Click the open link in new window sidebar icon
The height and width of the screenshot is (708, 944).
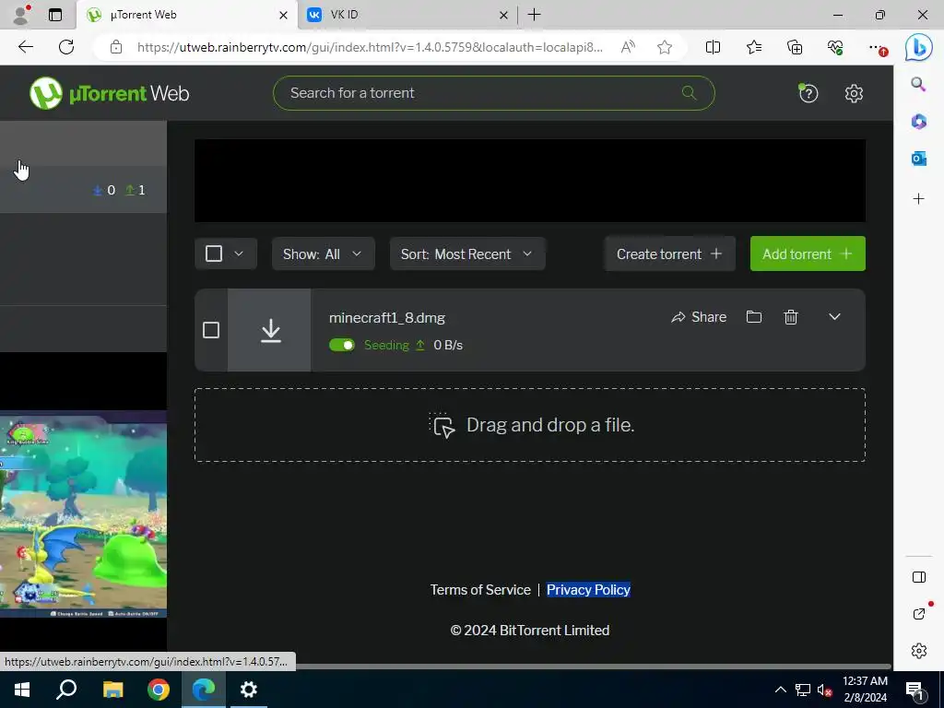click(x=919, y=613)
